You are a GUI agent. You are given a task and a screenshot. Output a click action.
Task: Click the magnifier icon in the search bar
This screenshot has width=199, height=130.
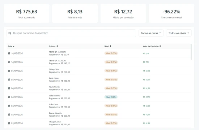tap(10, 33)
